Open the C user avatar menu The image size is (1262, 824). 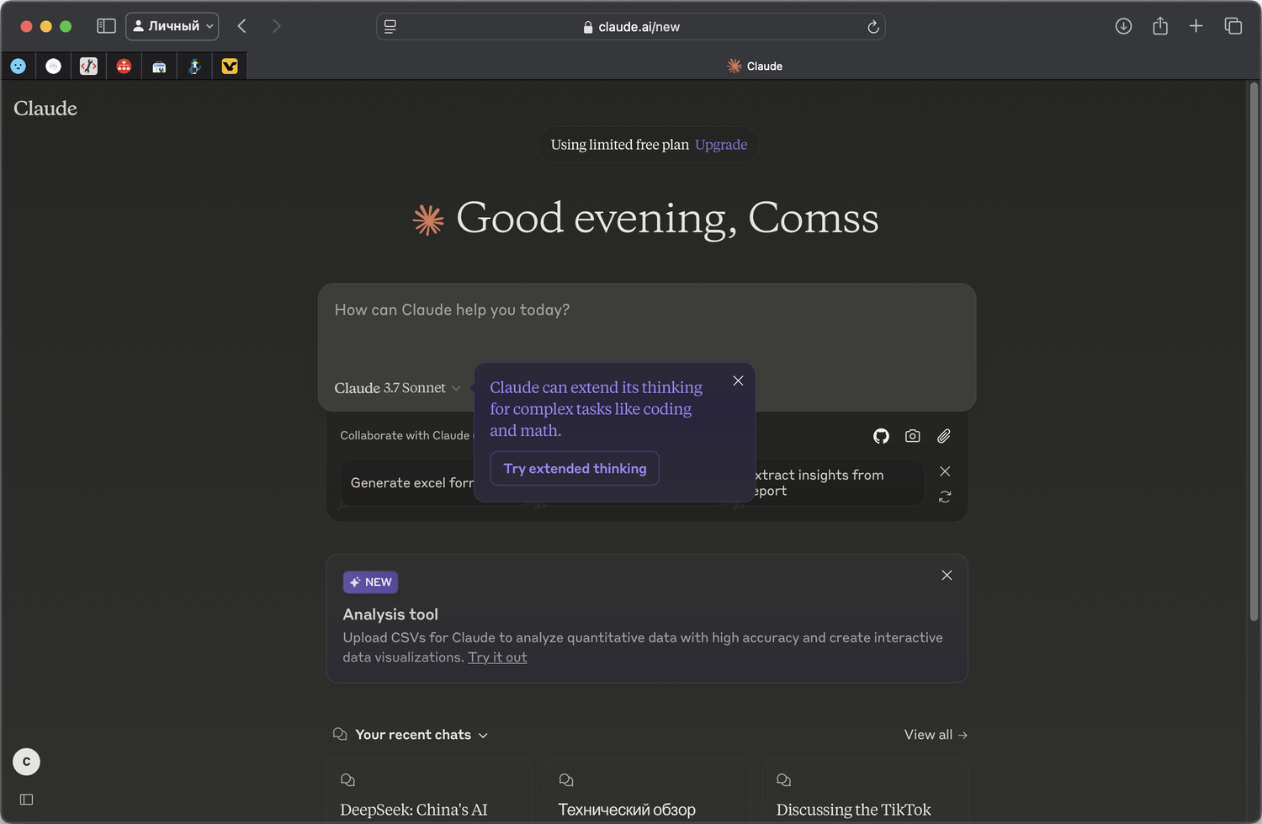[27, 762]
